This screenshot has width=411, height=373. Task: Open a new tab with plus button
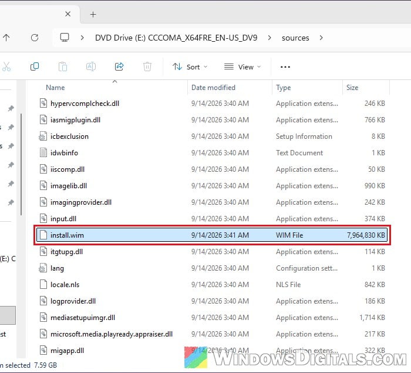point(93,15)
